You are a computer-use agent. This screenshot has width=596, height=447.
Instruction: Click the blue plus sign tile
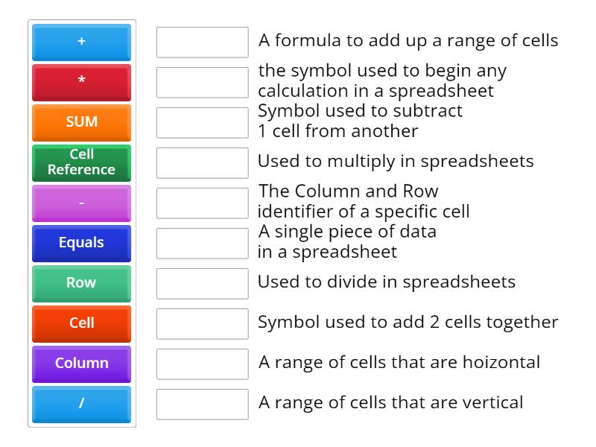(81, 42)
